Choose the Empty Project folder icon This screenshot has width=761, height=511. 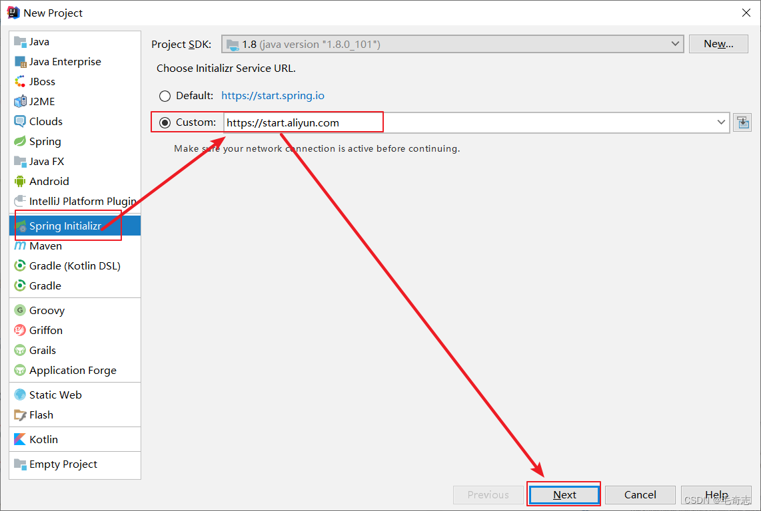pyautogui.click(x=20, y=464)
